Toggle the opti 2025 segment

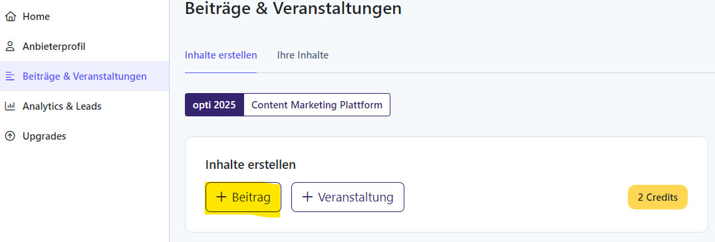click(214, 105)
